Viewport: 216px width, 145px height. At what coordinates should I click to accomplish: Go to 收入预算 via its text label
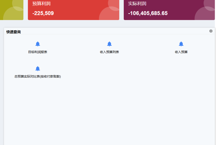181,52
